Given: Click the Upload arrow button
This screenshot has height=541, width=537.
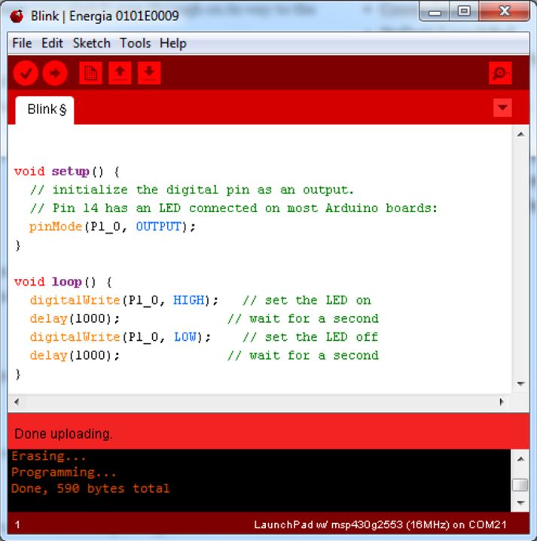Looking at the screenshot, I should pos(55,73).
